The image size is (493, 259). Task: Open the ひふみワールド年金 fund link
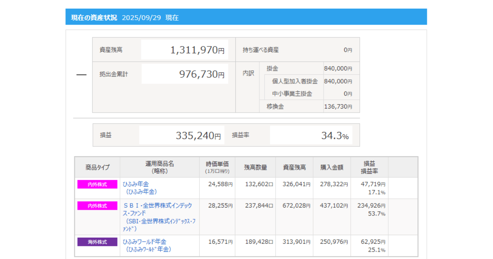tap(145, 241)
